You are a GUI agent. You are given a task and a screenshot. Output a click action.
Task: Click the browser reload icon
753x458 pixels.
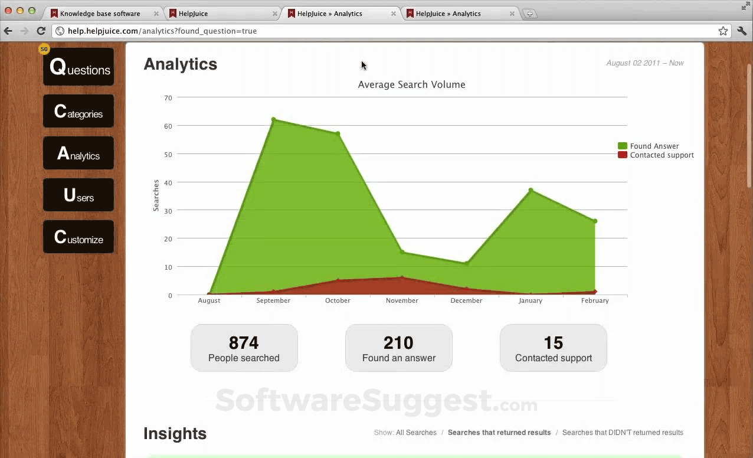click(41, 31)
